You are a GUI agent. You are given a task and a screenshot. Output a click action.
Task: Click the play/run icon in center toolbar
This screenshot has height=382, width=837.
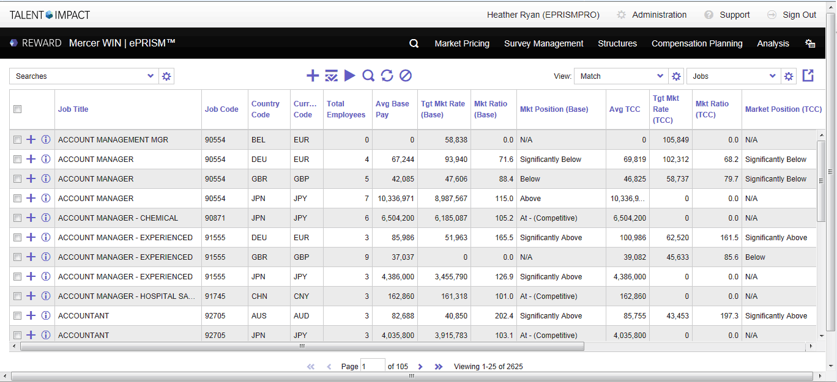click(x=349, y=76)
